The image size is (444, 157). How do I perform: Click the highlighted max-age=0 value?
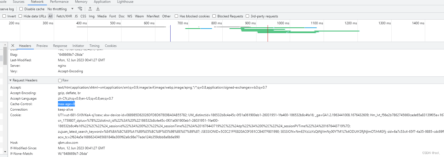[66, 104]
